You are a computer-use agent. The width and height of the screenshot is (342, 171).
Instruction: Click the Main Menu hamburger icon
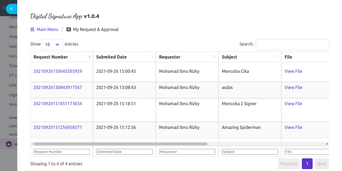pos(32,30)
